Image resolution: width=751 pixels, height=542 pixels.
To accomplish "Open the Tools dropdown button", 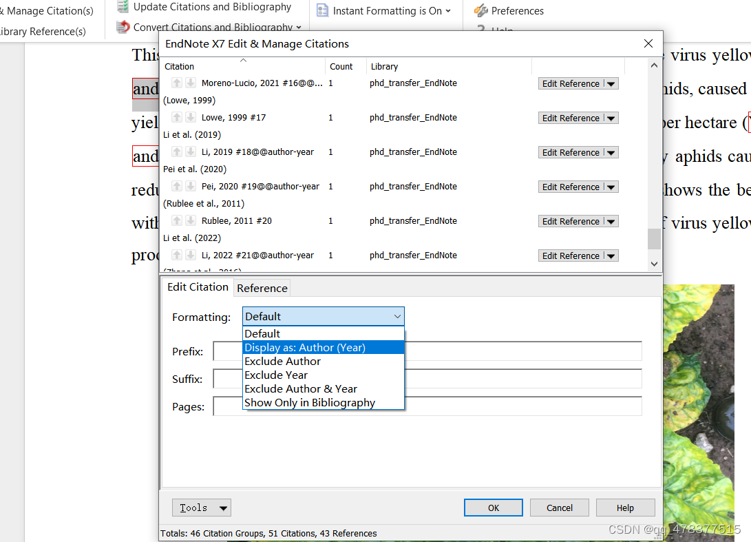I will pos(202,508).
